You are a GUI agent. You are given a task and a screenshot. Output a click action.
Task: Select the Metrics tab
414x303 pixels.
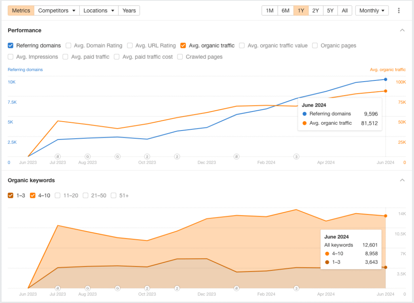(x=21, y=11)
